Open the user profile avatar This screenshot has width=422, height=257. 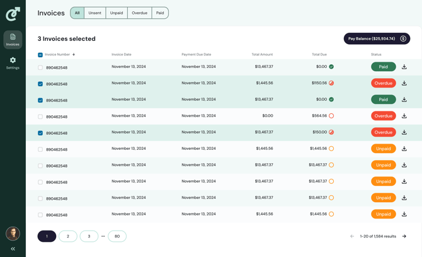[13, 233]
